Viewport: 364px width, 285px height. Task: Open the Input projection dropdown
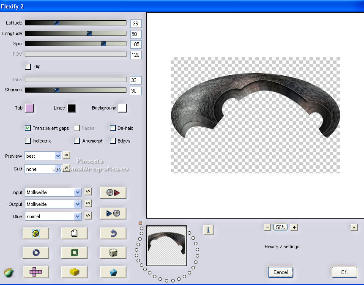click(53, 192)
